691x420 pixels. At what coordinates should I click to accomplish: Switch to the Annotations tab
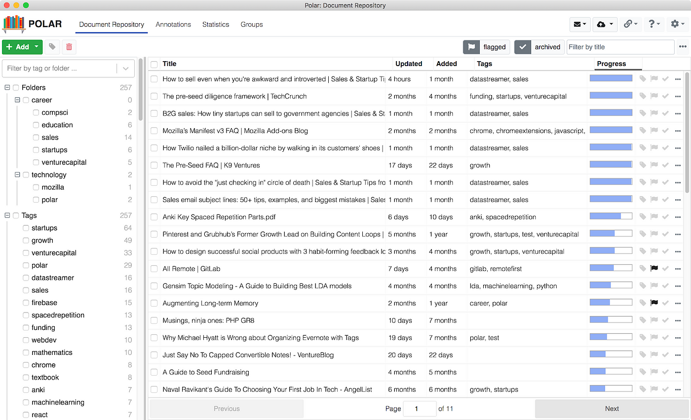[x=173, y=24]
